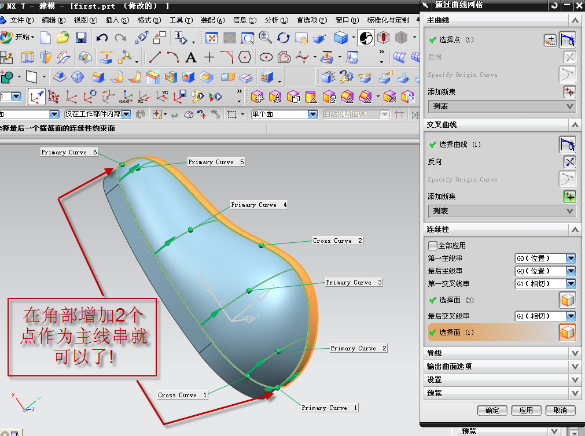Image resolution: width=585 pixels, height=436 pixels.
Task: Click face selection cube for 选择面 (1)
Action: [x=568, y=332]
